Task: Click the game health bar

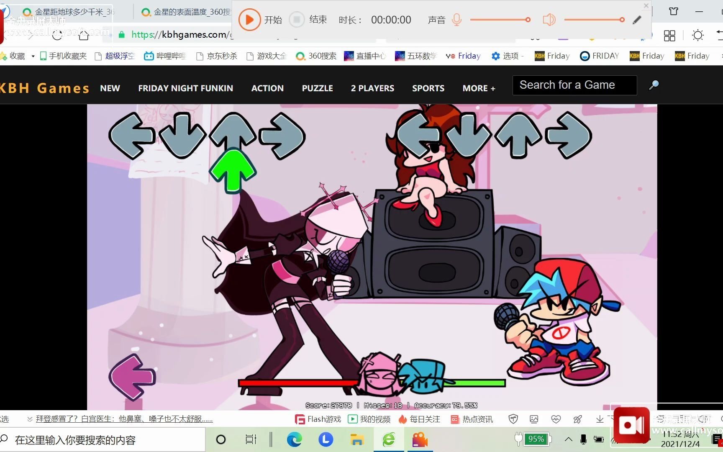Action: pos(372,383)
